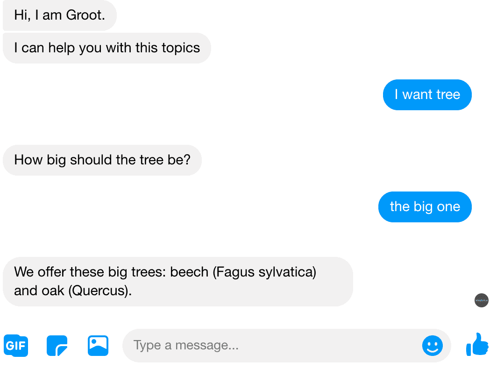Select the 'Hi, I am Groot.' message
Image resolution: width=497 pixels, height=369 pixels.
(x=60, y=15)
